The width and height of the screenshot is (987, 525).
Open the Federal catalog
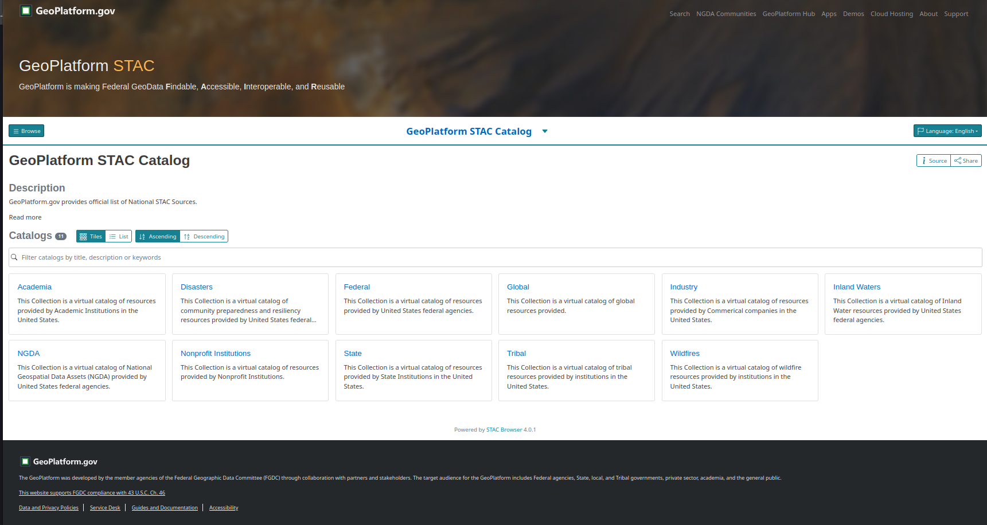coord(357,287)
